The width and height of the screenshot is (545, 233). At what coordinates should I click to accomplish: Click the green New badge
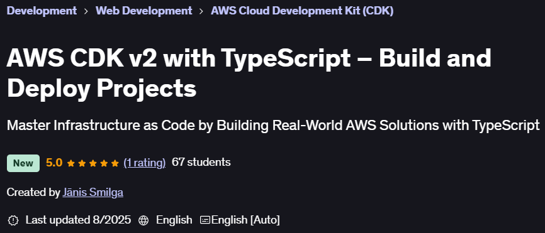point(23,163)
